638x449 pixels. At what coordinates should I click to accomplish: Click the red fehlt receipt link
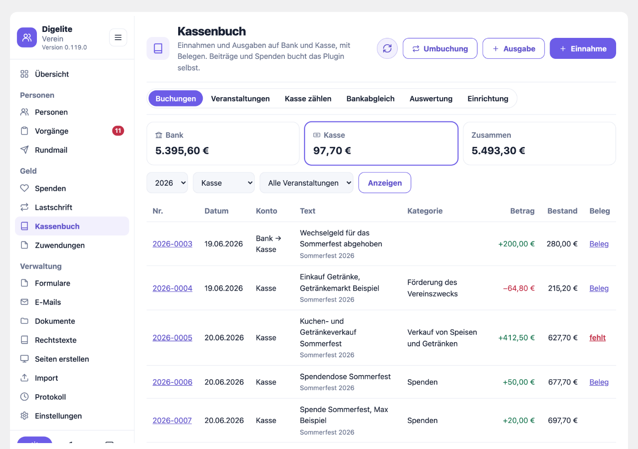597,338
